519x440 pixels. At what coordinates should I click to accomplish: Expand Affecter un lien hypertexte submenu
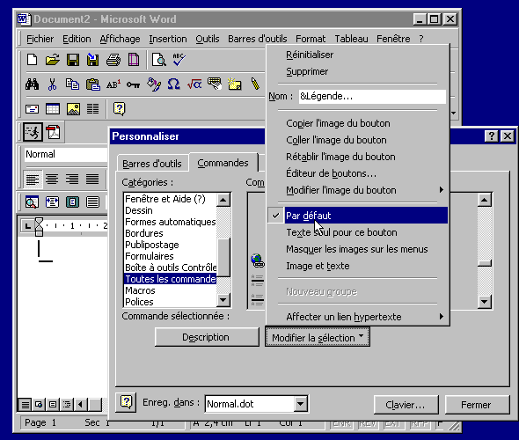[x=358, y=317]
